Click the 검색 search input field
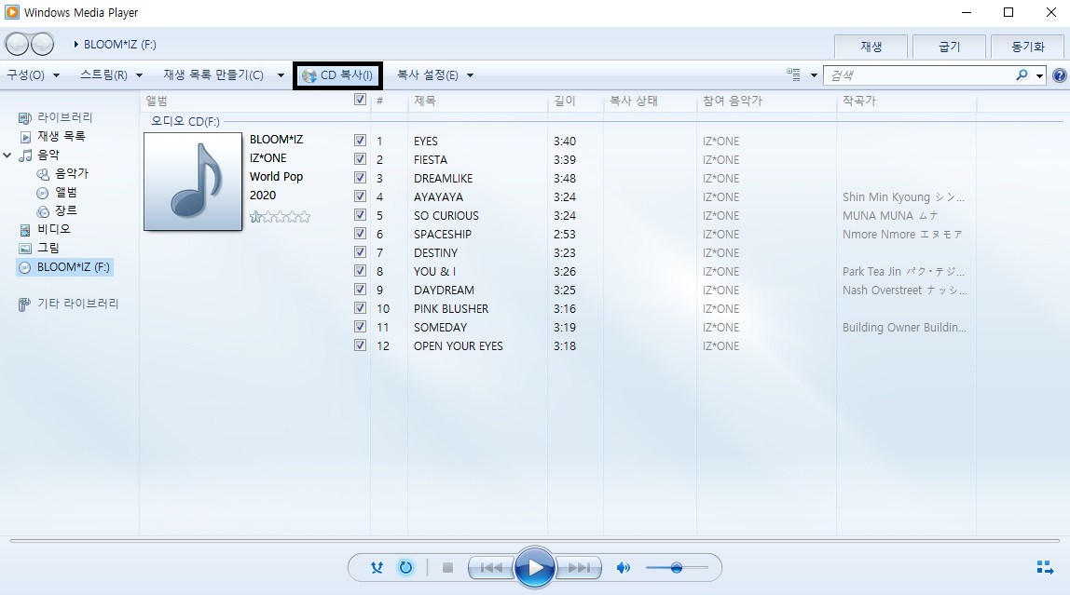 tap(919, 75)
